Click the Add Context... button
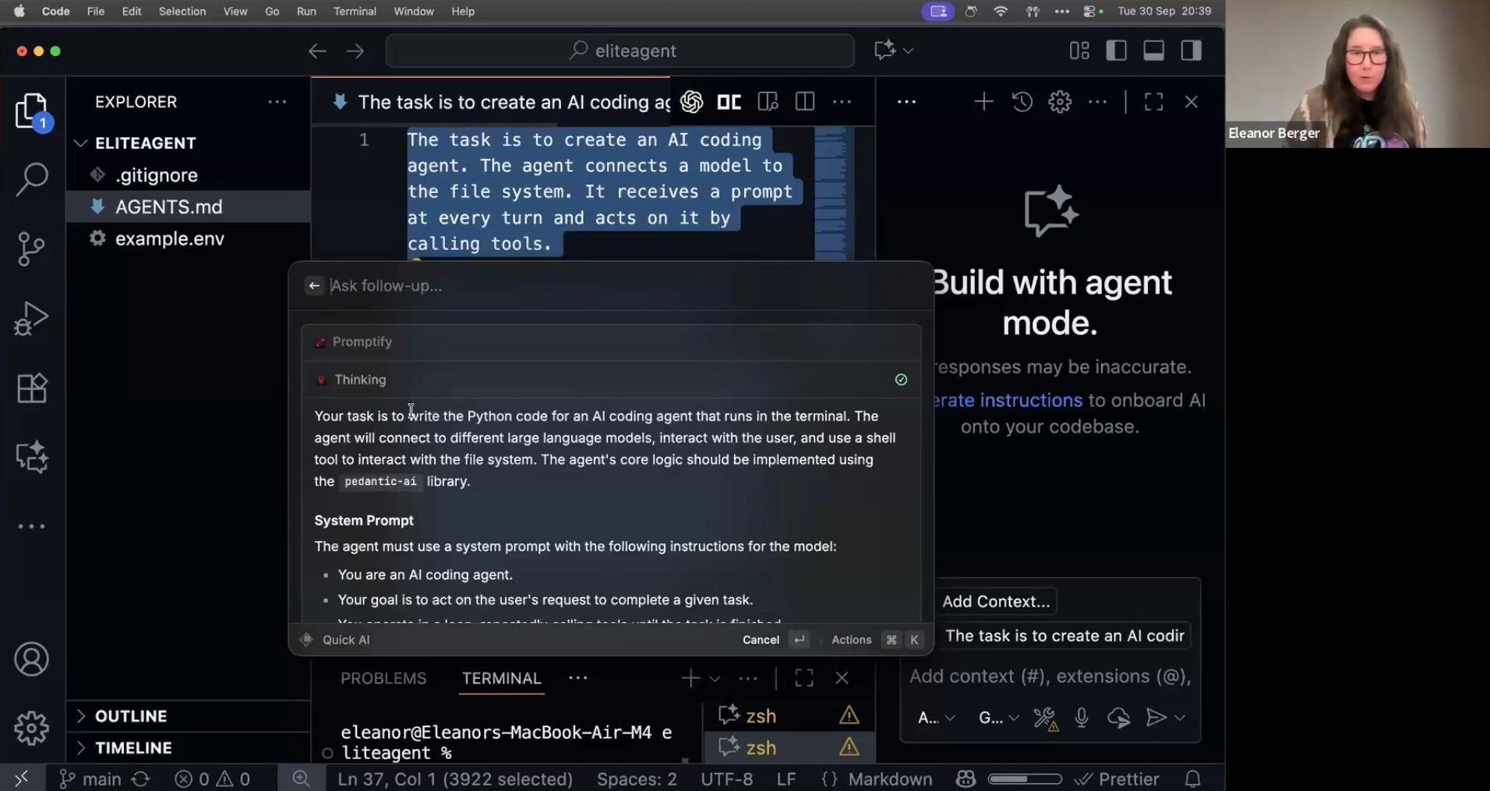The image size is (1490, 791). 996,602
